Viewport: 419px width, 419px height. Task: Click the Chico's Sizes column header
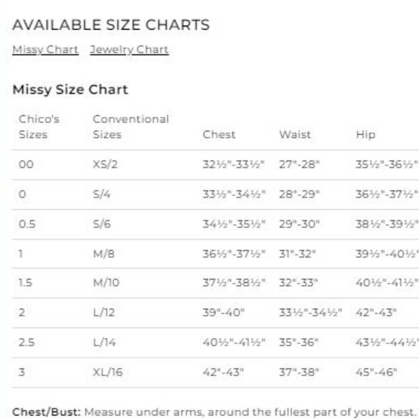coord(39,127)
